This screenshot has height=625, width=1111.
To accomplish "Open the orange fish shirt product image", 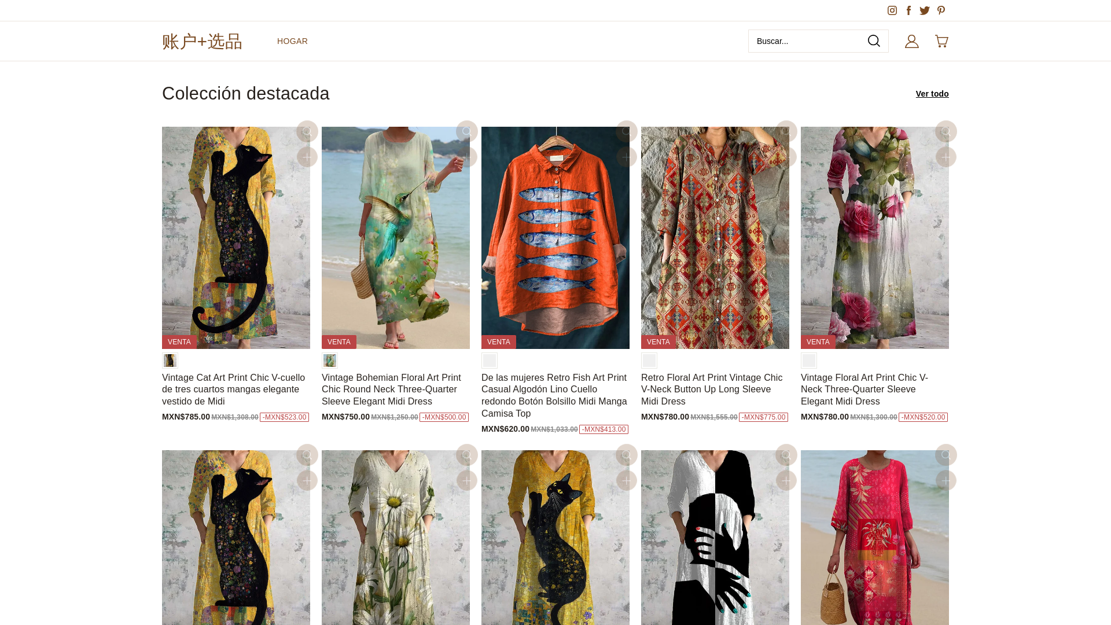I will pos(555,238).
